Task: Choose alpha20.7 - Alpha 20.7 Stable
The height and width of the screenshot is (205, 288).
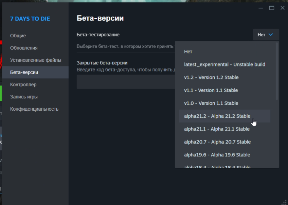Action: pos(224,142)
